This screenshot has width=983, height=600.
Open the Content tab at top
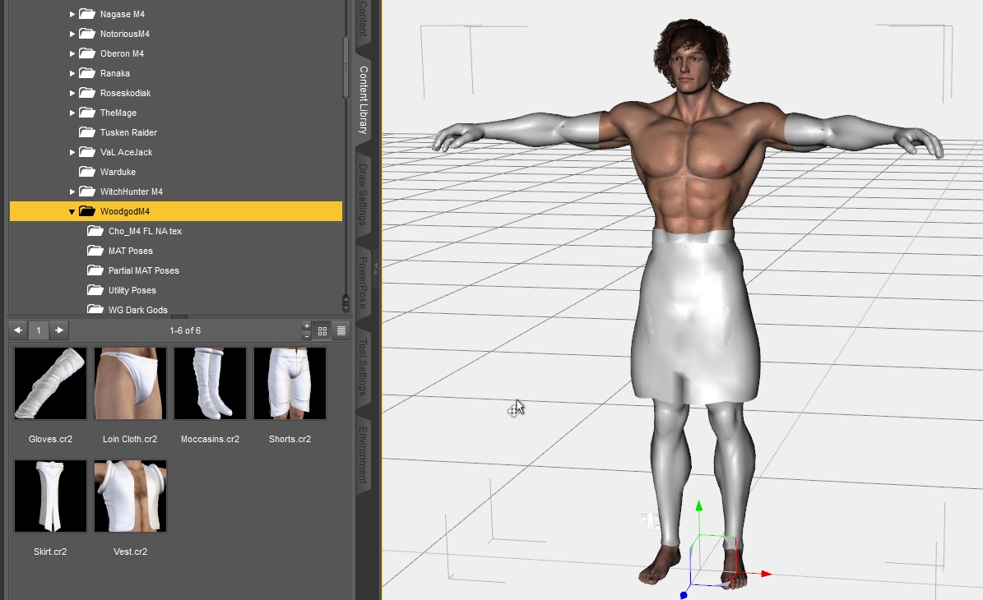(363, 20)
